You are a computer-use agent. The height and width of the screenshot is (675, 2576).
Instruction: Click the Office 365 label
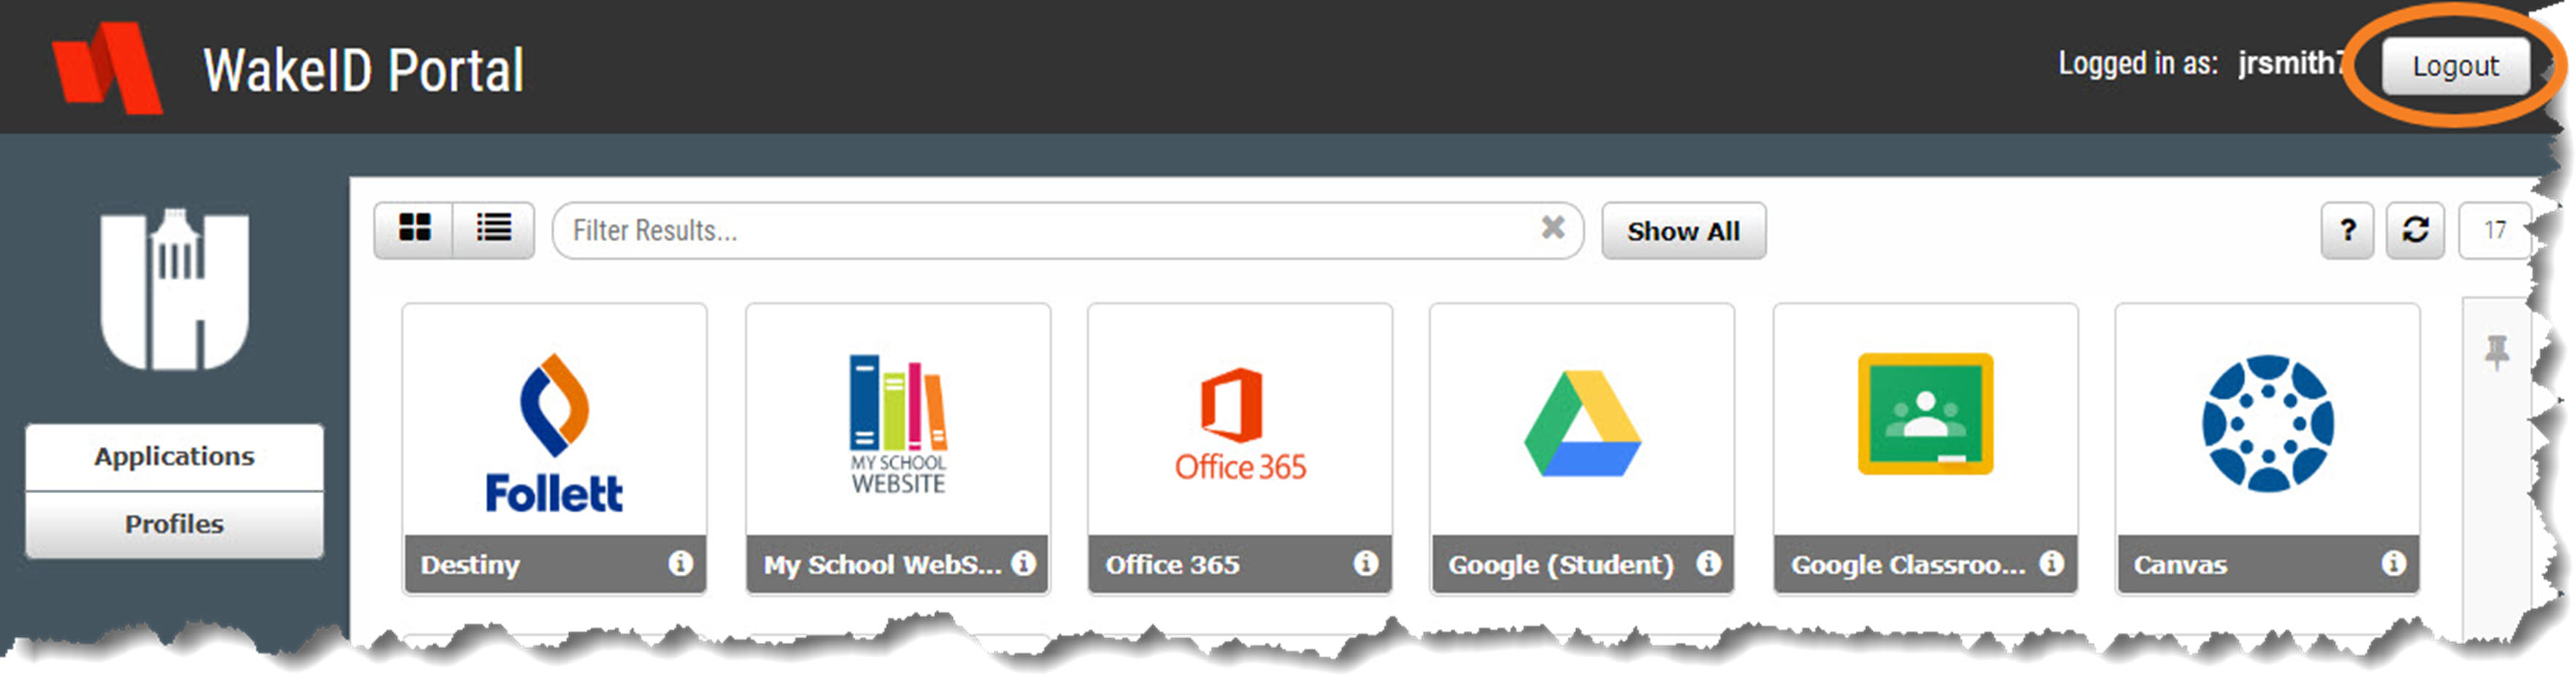tap(1172, 565)
